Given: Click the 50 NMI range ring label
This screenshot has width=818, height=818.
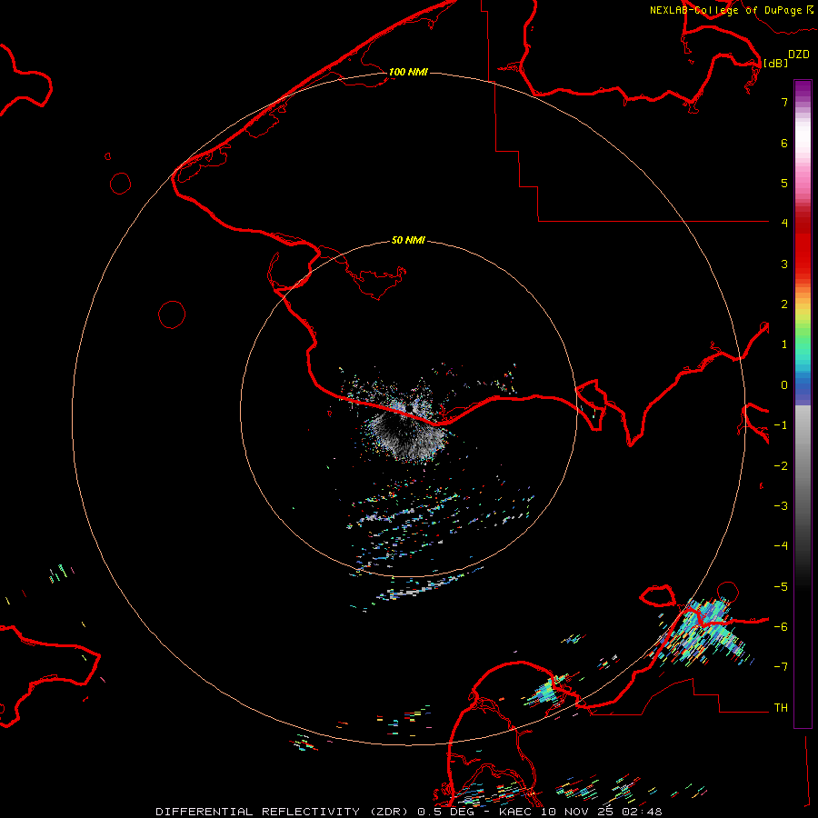Looking at the screenshot, I should [408, 240].
